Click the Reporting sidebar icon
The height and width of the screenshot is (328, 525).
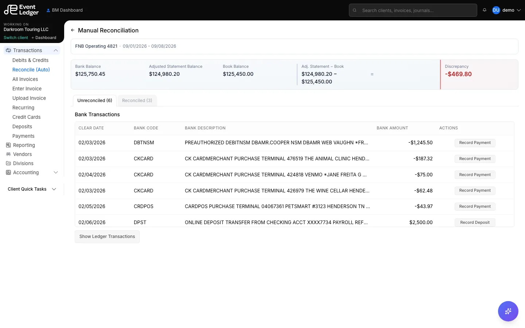8,145
